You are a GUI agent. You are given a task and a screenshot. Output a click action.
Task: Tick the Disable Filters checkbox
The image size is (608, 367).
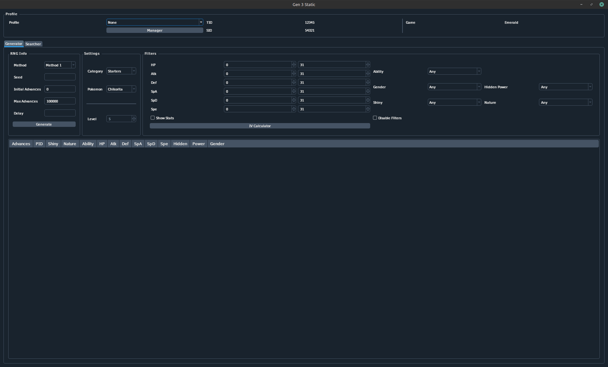tap(375, 118)
